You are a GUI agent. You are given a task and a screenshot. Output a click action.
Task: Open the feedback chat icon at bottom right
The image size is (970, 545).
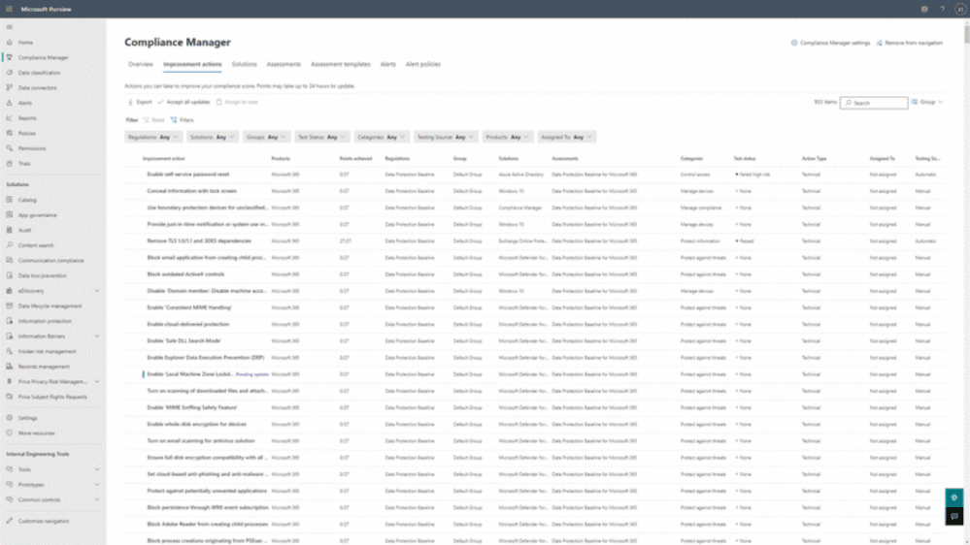click(953, 516)
